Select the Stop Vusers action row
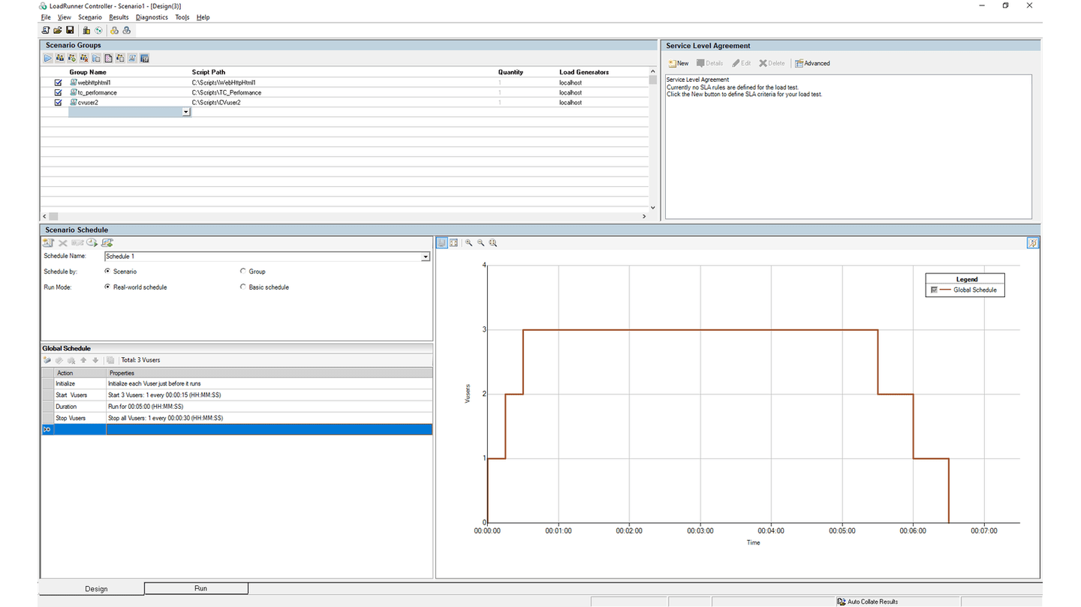The image size is (1081, 607). [236, 418]
